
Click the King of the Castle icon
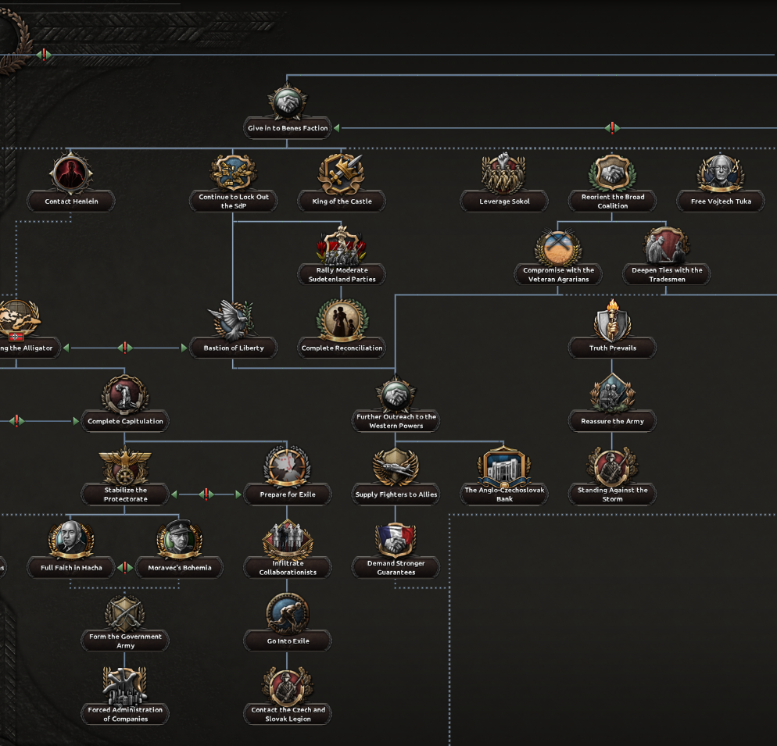tap(342, 173)
